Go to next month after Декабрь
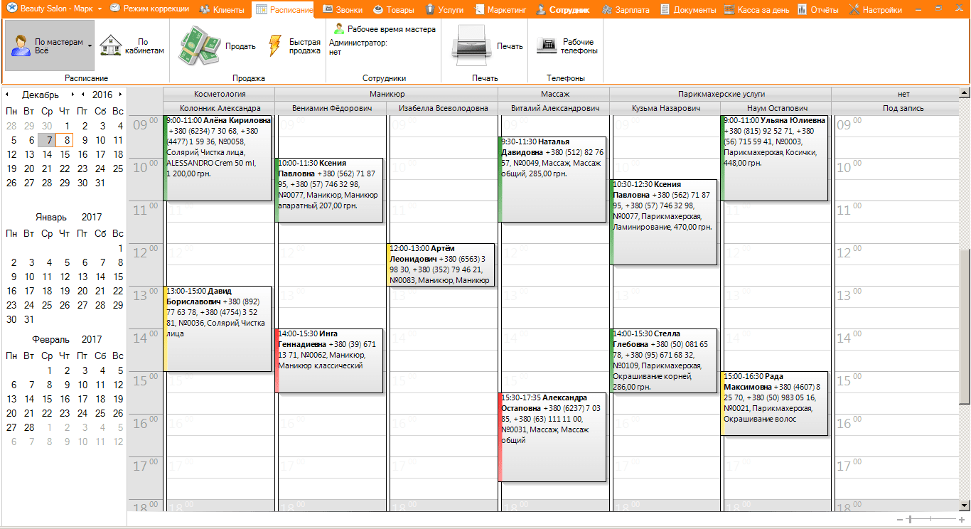This screenshot has width=971, height=529. point(73,95)
